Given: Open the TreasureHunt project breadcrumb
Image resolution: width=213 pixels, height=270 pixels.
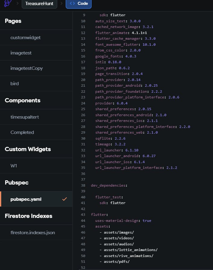Looking at the screenshot, I should [x=39, y=4].
